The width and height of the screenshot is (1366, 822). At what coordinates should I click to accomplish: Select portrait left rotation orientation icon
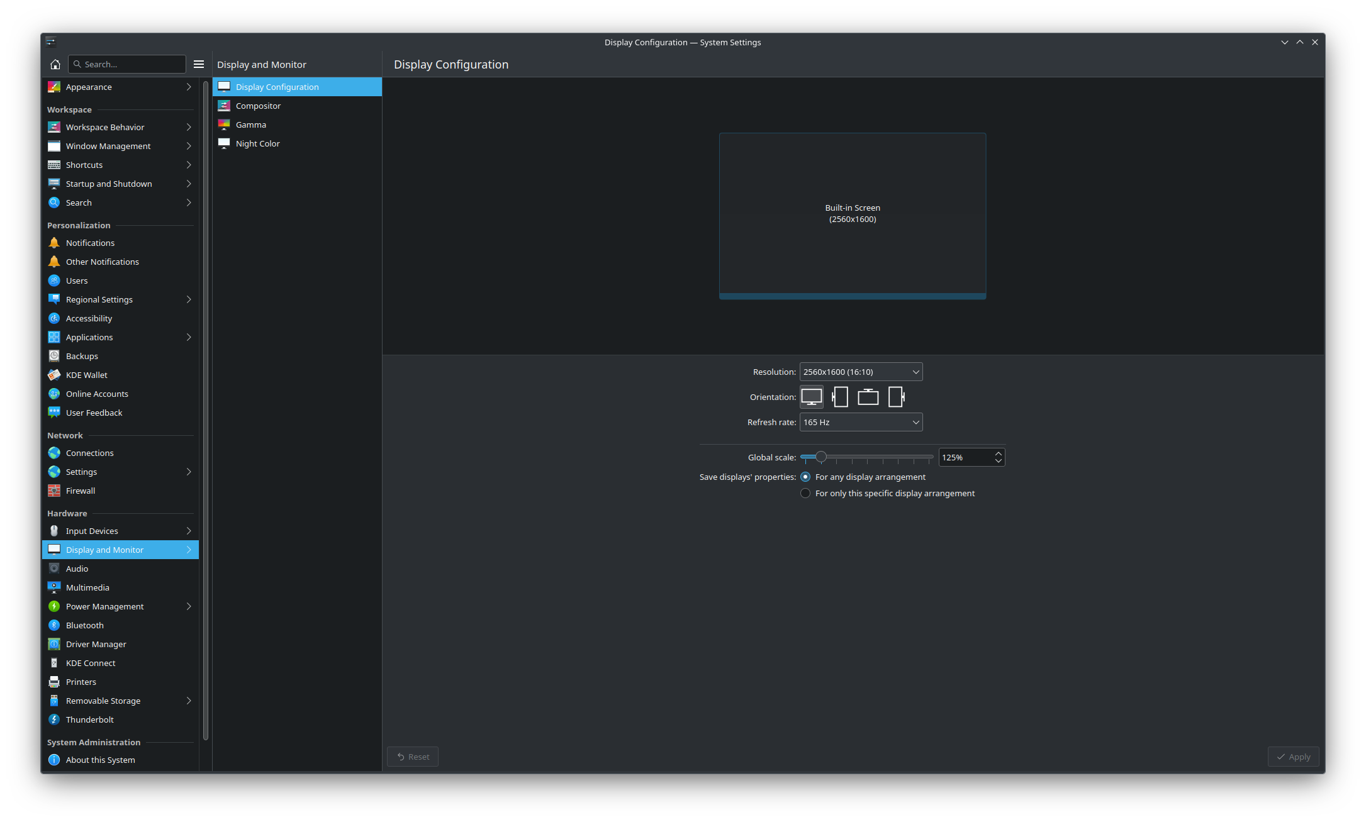point(840,397)
